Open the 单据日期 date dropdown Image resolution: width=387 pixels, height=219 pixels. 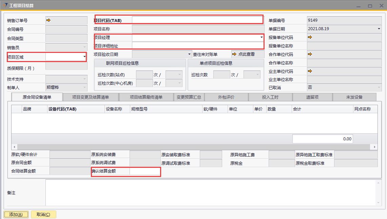tap(379, 29)
